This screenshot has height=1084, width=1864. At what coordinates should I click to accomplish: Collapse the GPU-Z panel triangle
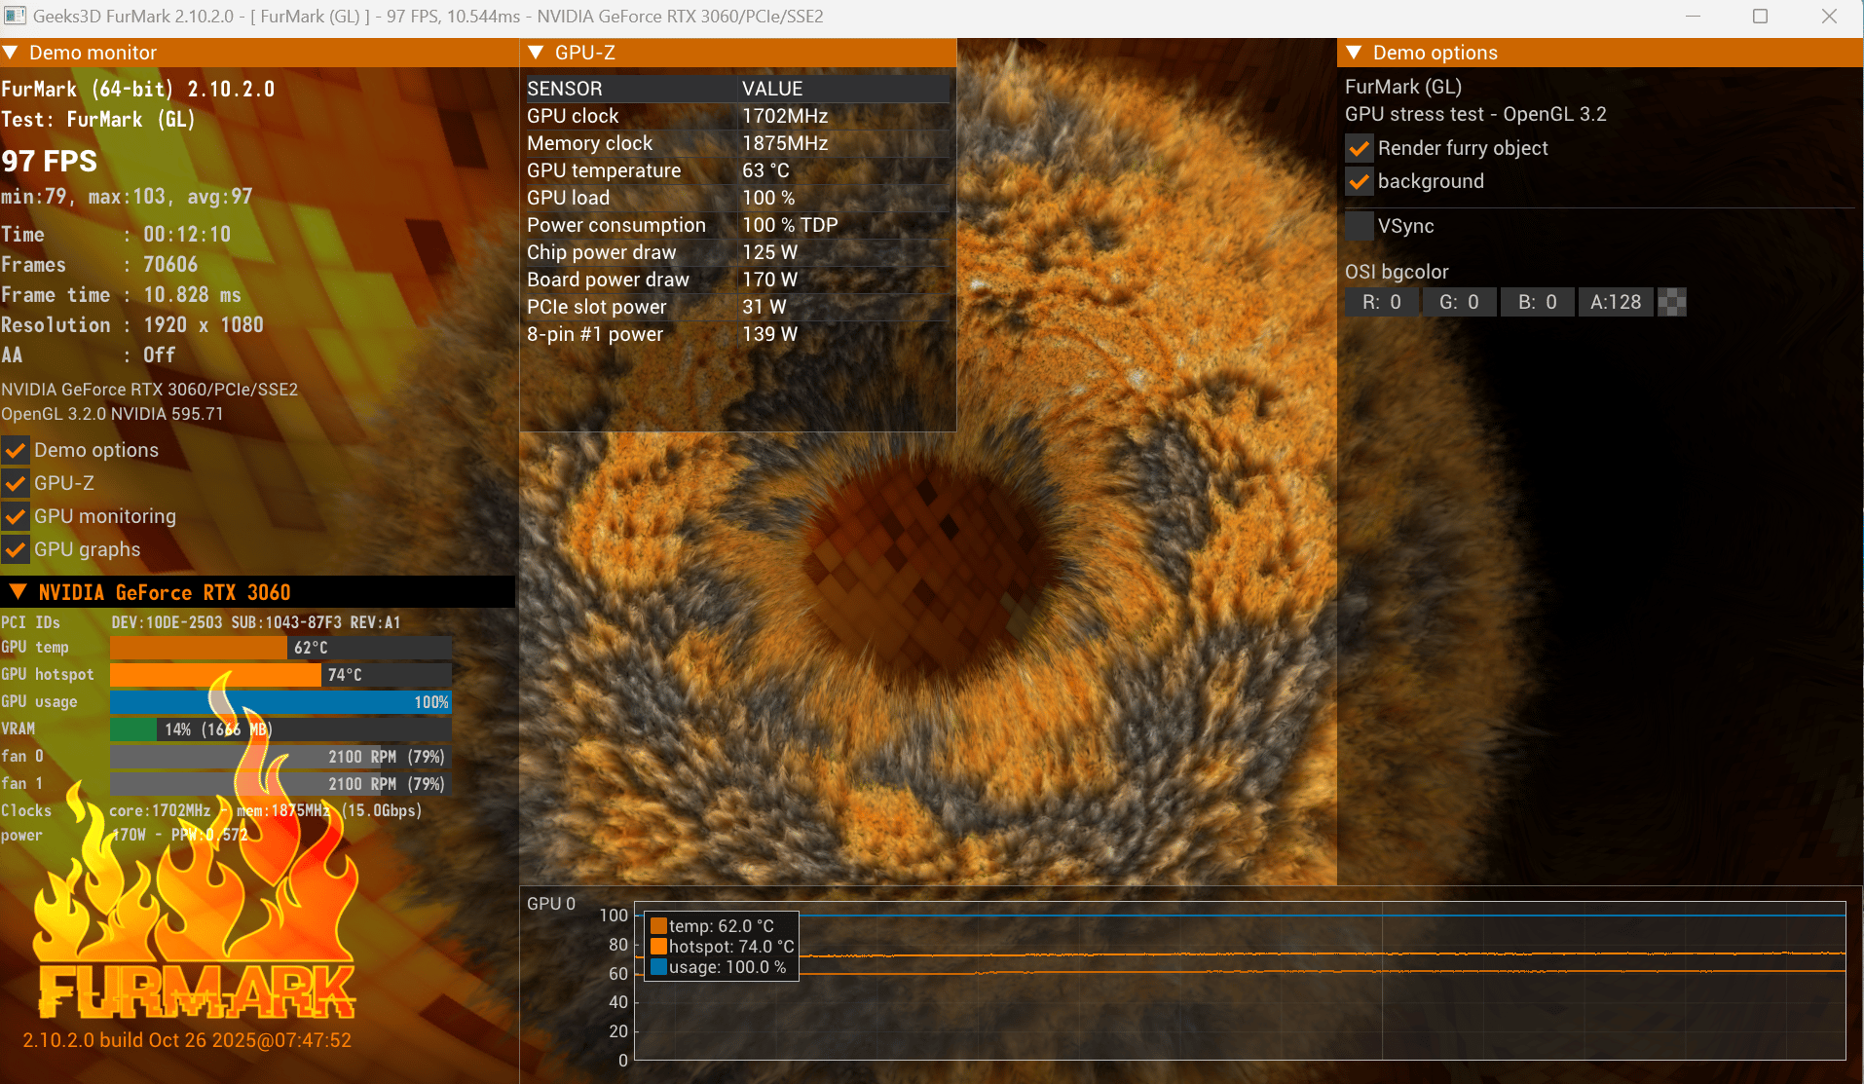tap(536, 53)
